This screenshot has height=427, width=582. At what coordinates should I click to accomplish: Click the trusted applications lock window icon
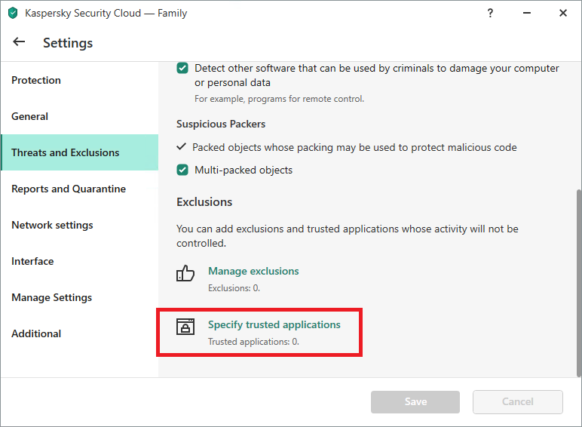coord(185,326)
